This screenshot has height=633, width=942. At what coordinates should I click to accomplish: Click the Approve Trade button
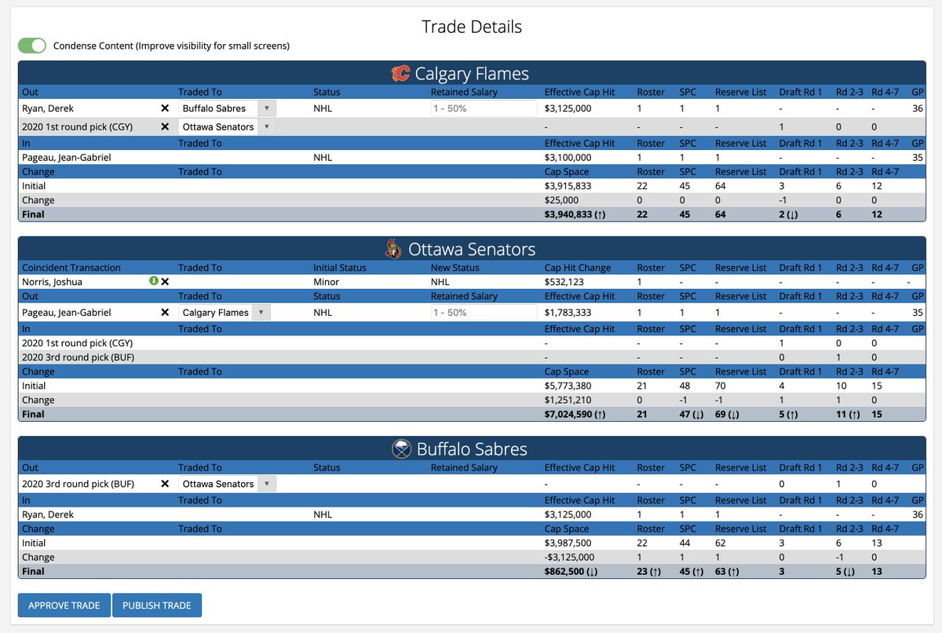64,606
